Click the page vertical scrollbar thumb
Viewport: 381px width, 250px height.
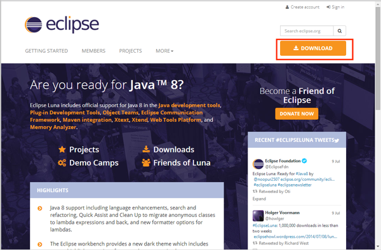coord(378,58)
